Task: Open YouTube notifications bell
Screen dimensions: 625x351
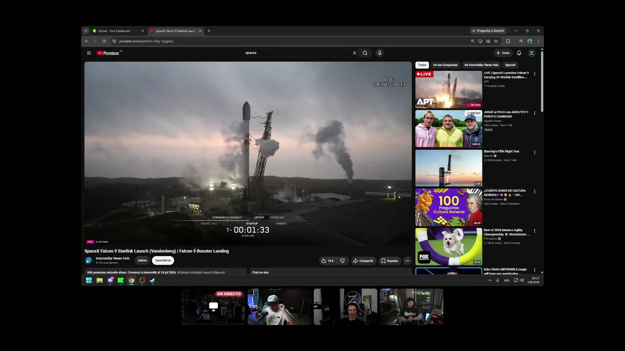Action: pyautogui.click(x=519, y=53)
